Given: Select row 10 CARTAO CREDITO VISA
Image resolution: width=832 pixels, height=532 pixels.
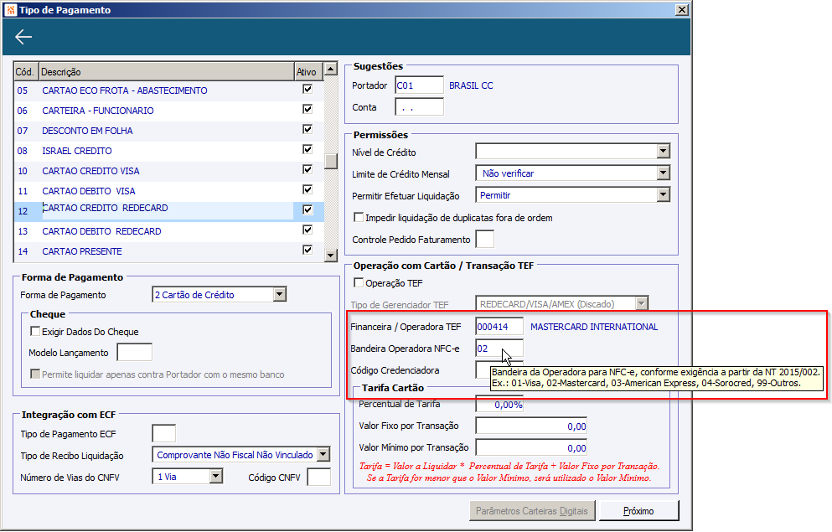Looking at the screenshot, I should pyautogui.click(x=168, y=171).
